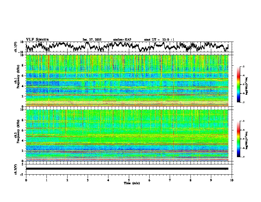Viewport: 261px width, 202px height.
Task: Click the '6' tick on the time axis
Action: [150, 180]
